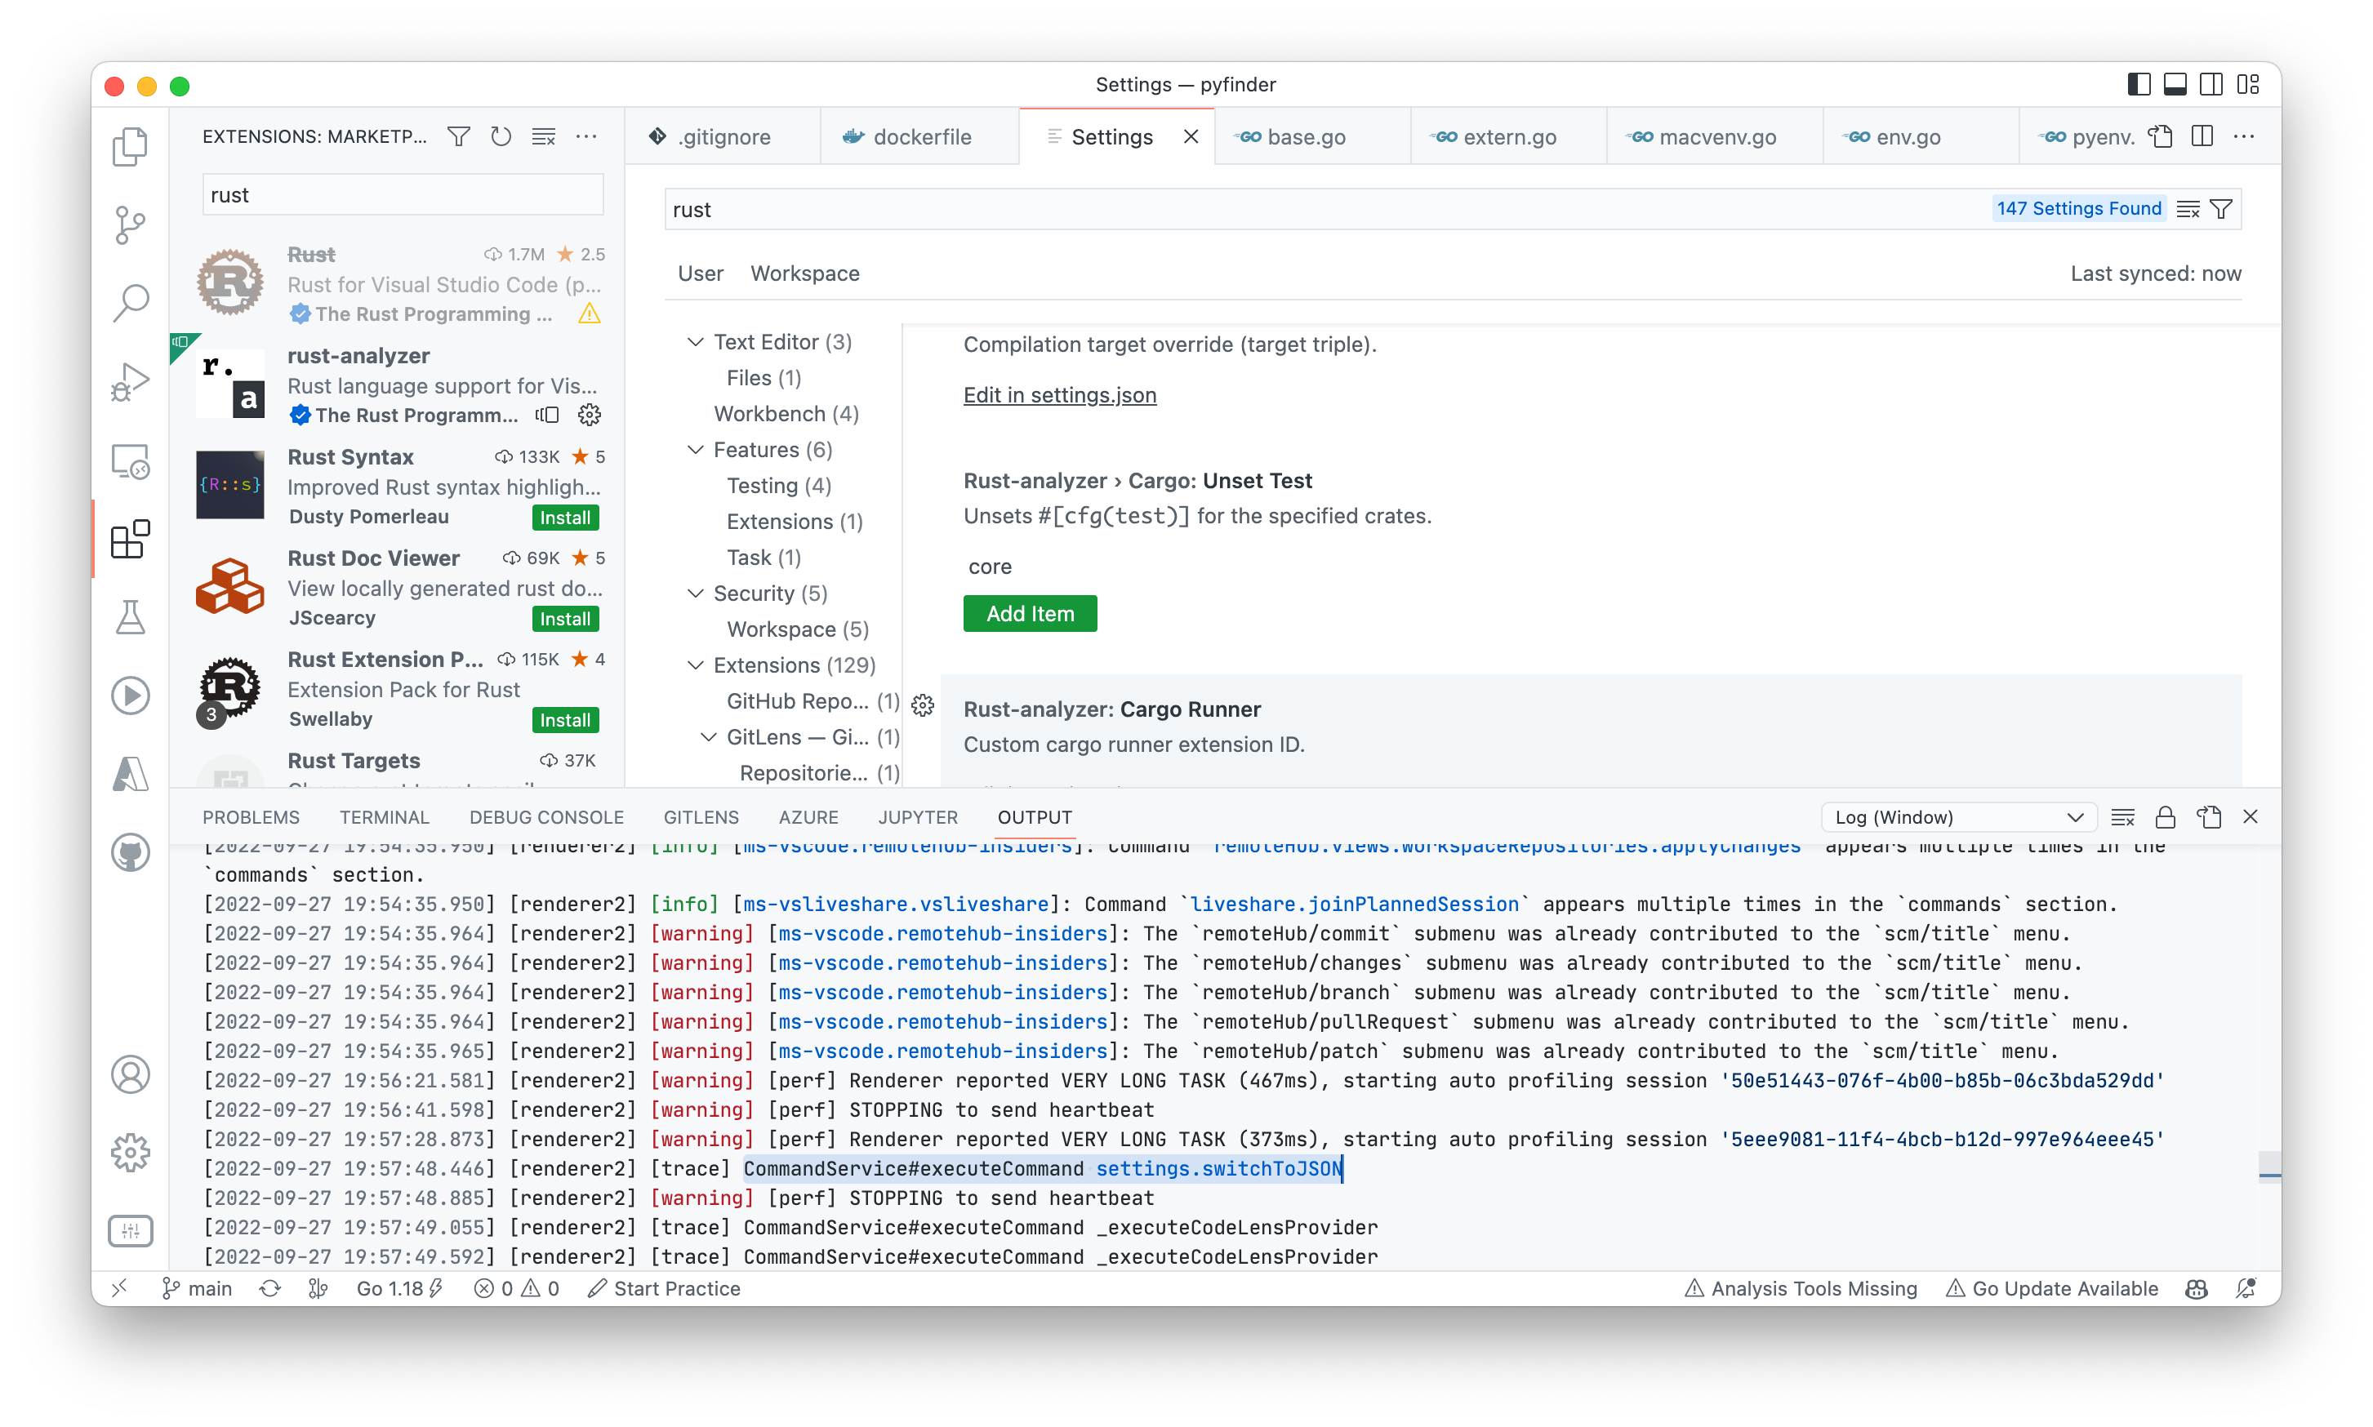Toggle the bottom panel layout button
Viewport: 2373px width, 1427px height.
coord(2175,85)
